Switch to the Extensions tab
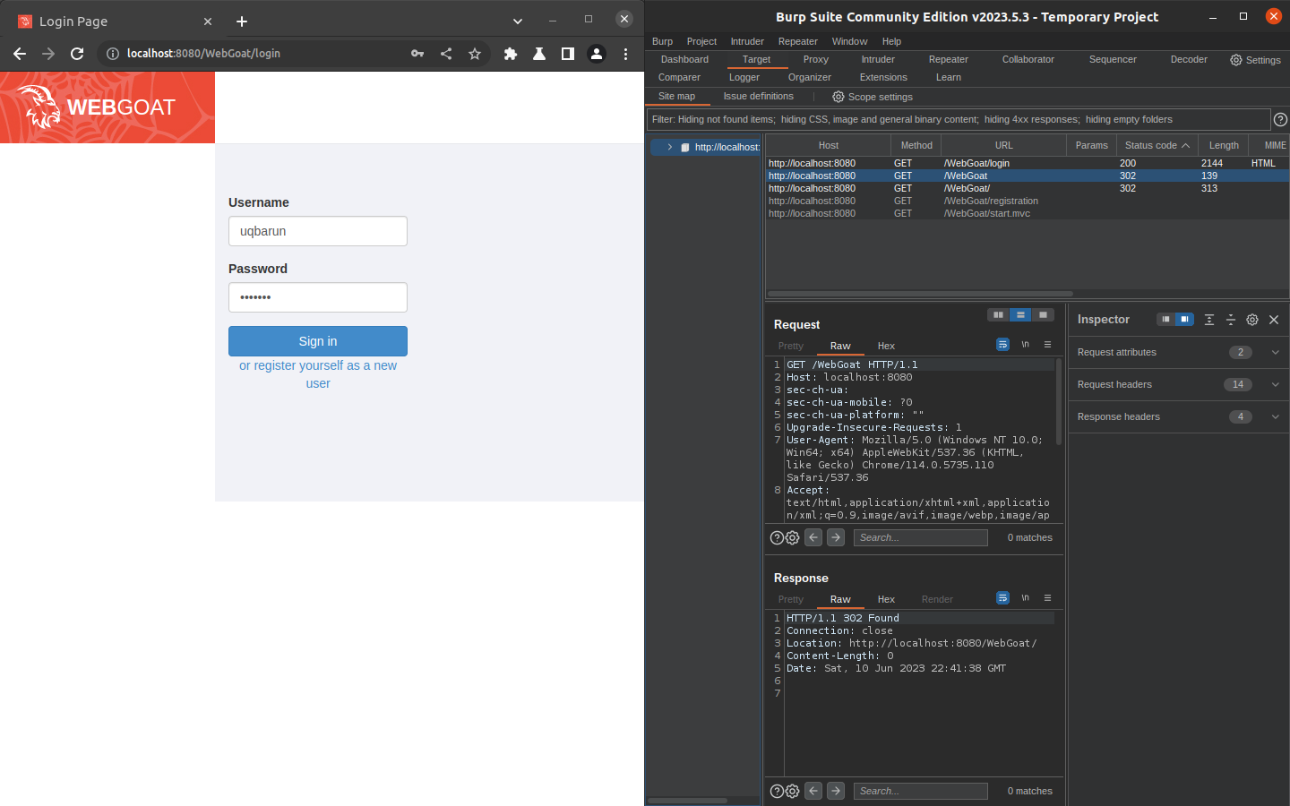This screenshot has width=1290, height=806. pyautogui.click(x=883, y=77)
